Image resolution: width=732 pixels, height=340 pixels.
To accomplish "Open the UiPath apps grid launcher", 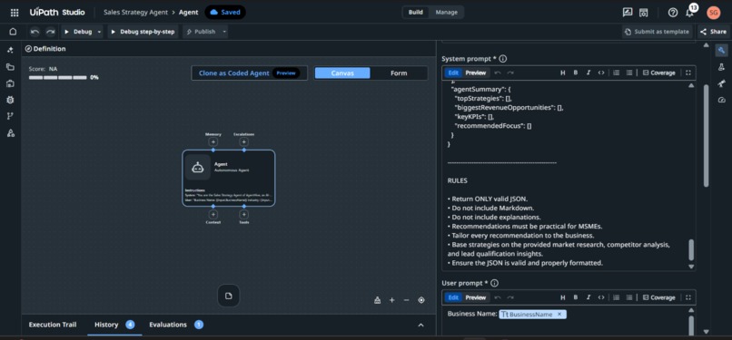I will click(x=15, y=13).
